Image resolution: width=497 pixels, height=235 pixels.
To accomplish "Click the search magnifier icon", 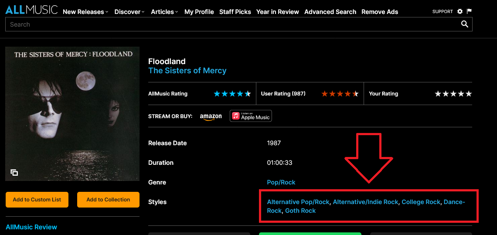I will (465, 24).
